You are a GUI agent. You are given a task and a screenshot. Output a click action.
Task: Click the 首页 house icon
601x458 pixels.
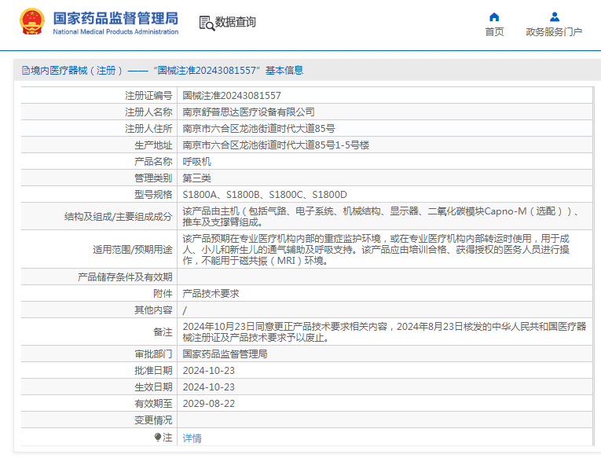pos(494,17)
